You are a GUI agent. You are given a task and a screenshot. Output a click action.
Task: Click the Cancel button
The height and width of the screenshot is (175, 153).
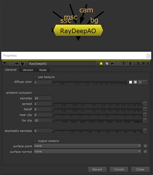(x=119, y=169)
